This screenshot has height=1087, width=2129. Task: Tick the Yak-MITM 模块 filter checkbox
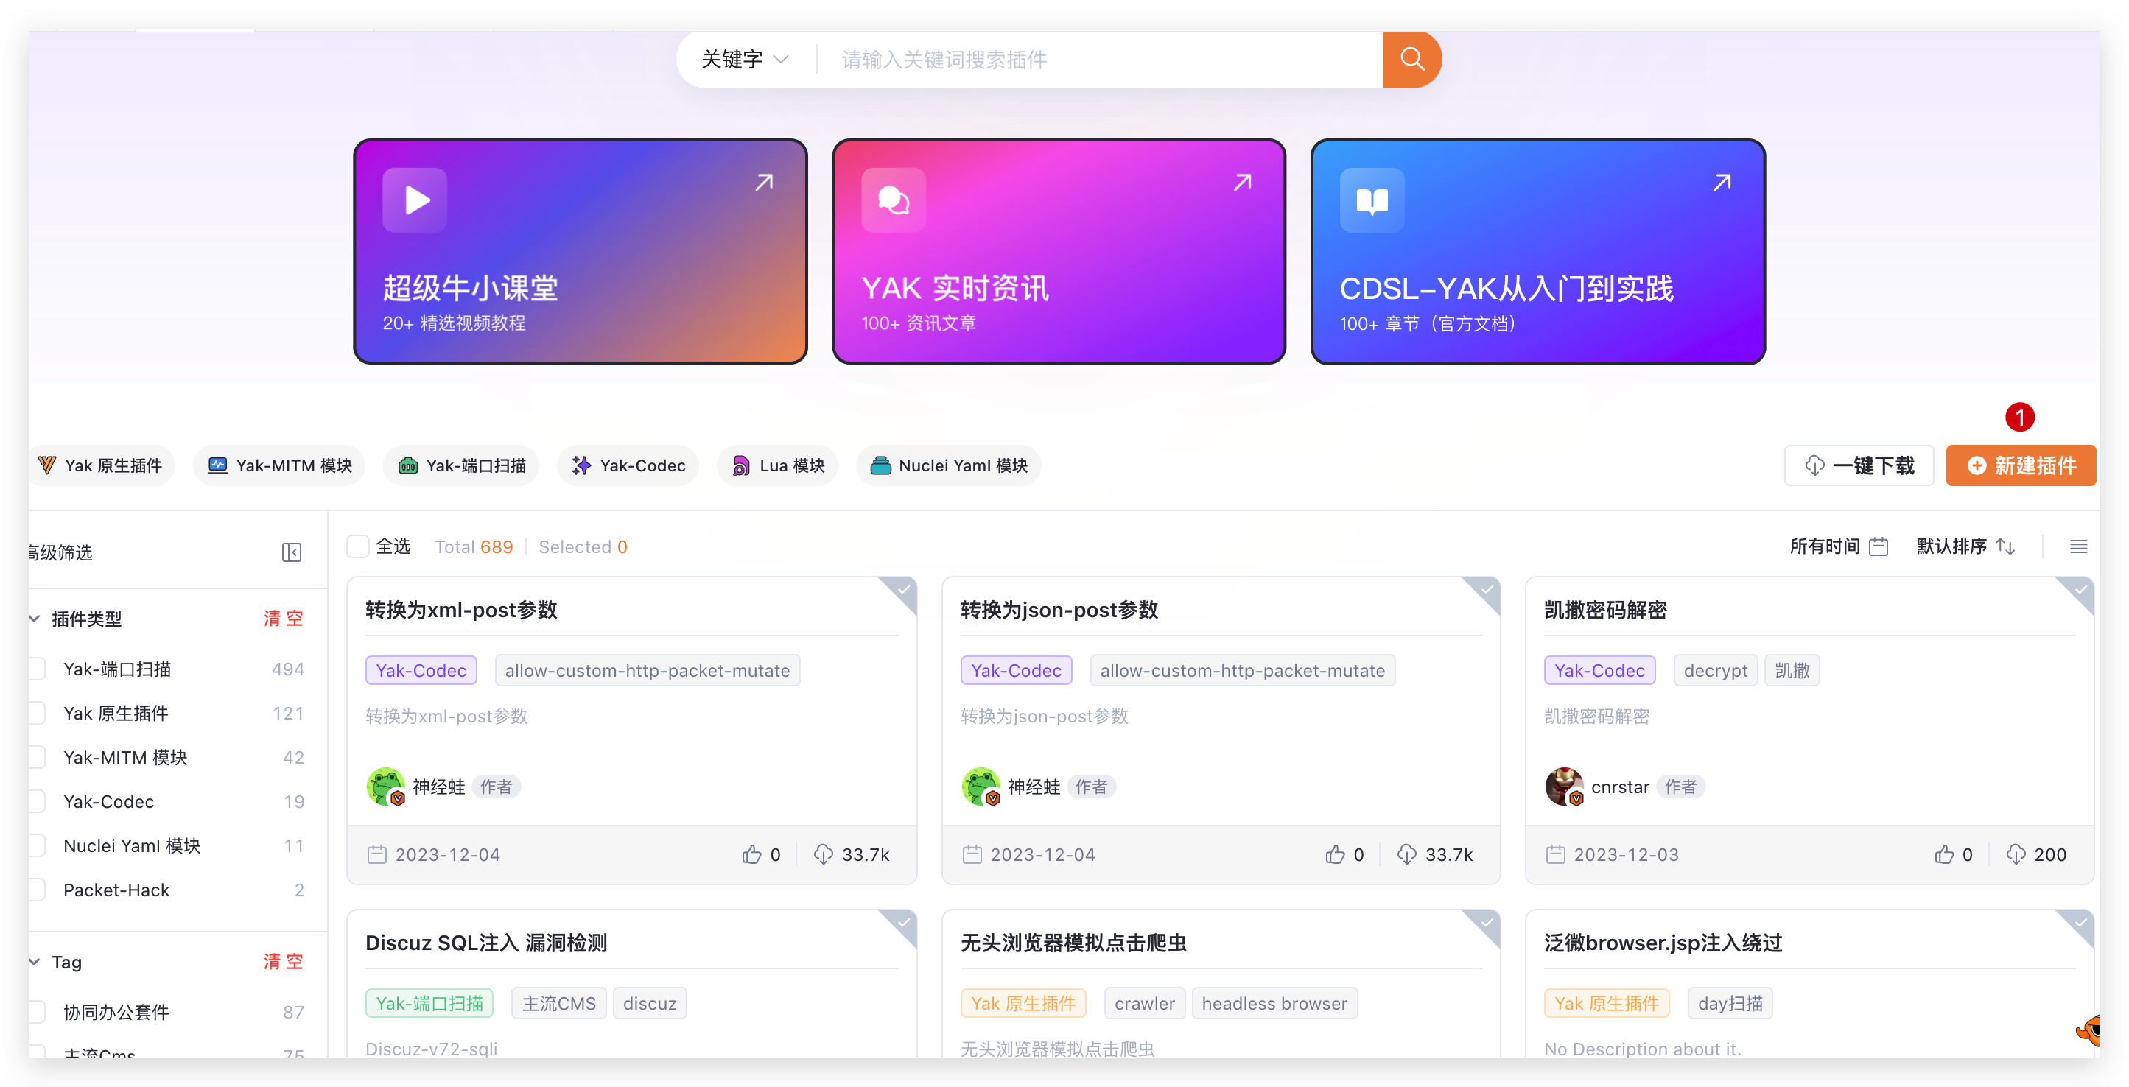click(x=36, y=756)
